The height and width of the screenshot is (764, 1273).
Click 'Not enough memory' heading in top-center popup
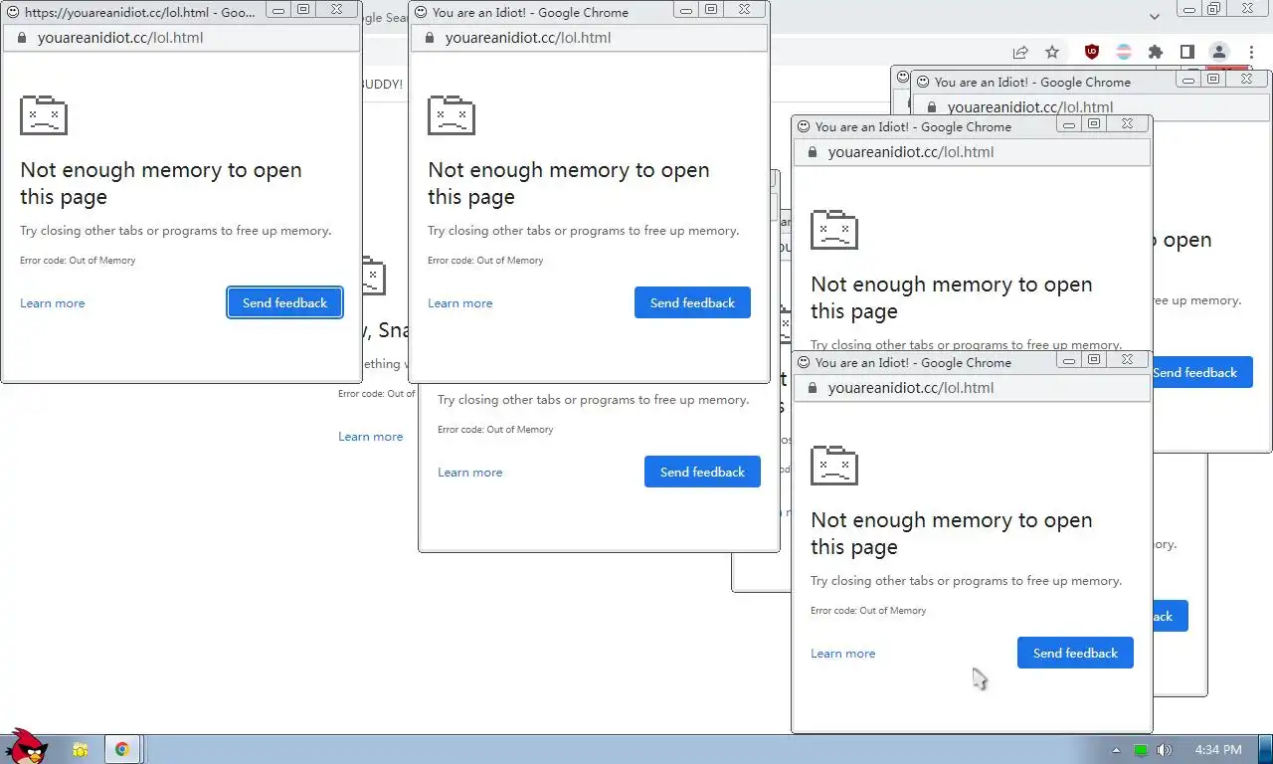[569, 183]
